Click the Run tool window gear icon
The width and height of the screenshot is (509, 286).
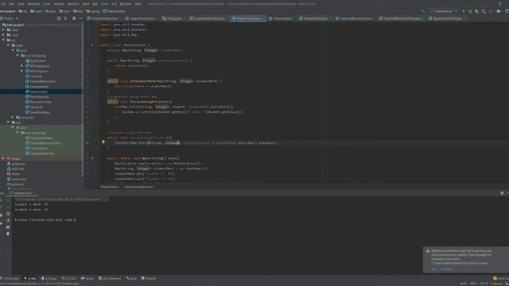tap(502, 193)
